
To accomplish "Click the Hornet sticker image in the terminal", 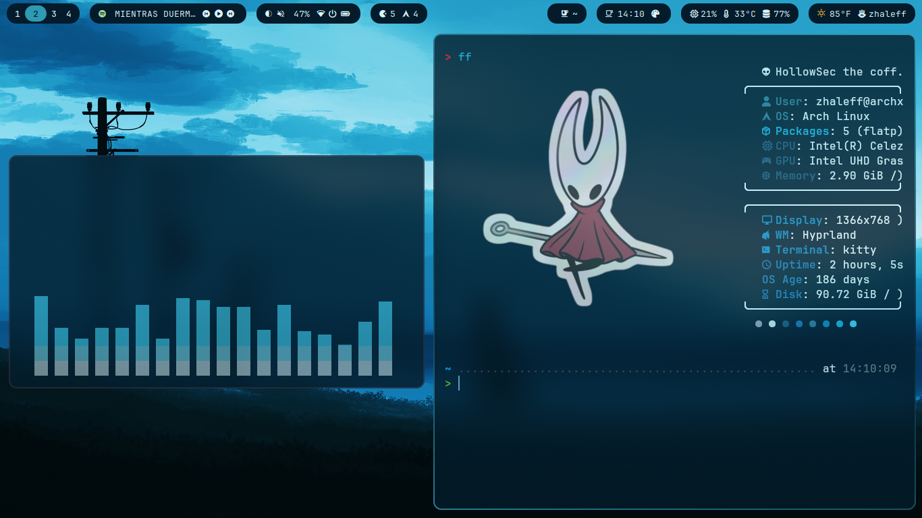I will pos(578,198).
